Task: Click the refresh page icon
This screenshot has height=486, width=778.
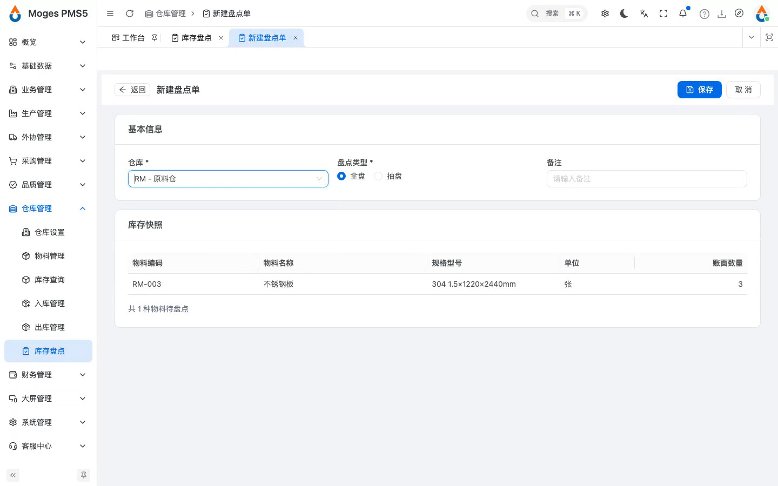Action: (130, 13)
